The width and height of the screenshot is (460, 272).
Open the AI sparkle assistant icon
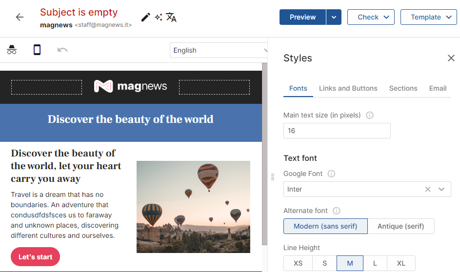(159, 17)
